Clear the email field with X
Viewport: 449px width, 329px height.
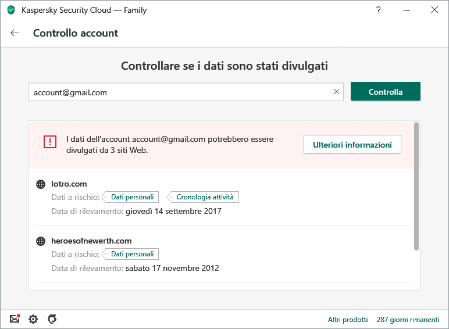[x=336, y=92]
